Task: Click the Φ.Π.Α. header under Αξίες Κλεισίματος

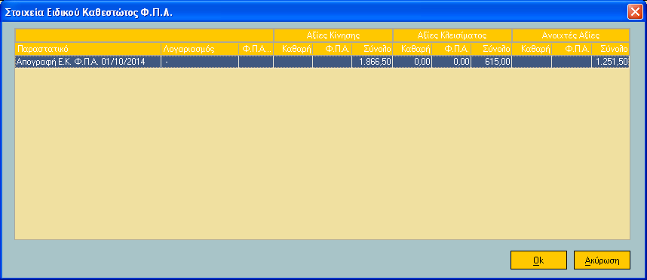Action: click(452, 49)
